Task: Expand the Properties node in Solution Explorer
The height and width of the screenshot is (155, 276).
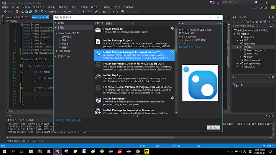Action: click(x=237, y=37)
